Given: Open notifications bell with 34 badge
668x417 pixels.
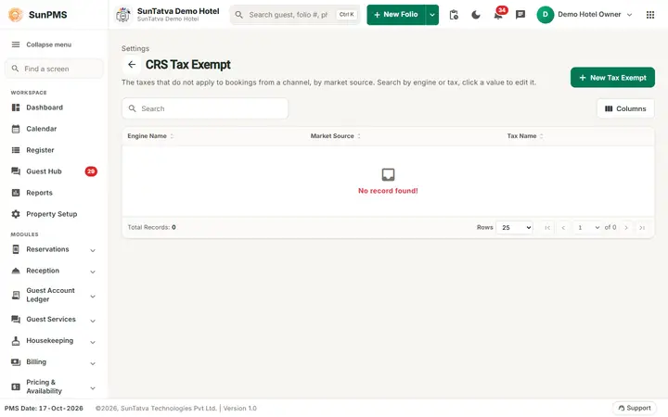Looking at the screenshot, I should pos(498,16).
